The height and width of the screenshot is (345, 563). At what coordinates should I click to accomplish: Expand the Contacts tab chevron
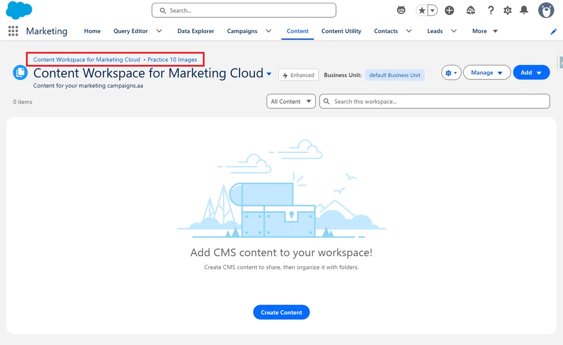tap(409, 31)
